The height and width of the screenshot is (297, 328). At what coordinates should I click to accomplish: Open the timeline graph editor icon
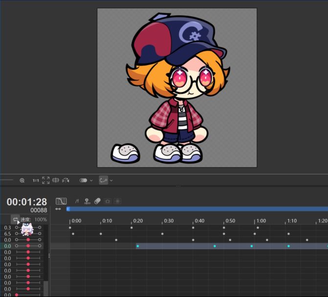61,201
